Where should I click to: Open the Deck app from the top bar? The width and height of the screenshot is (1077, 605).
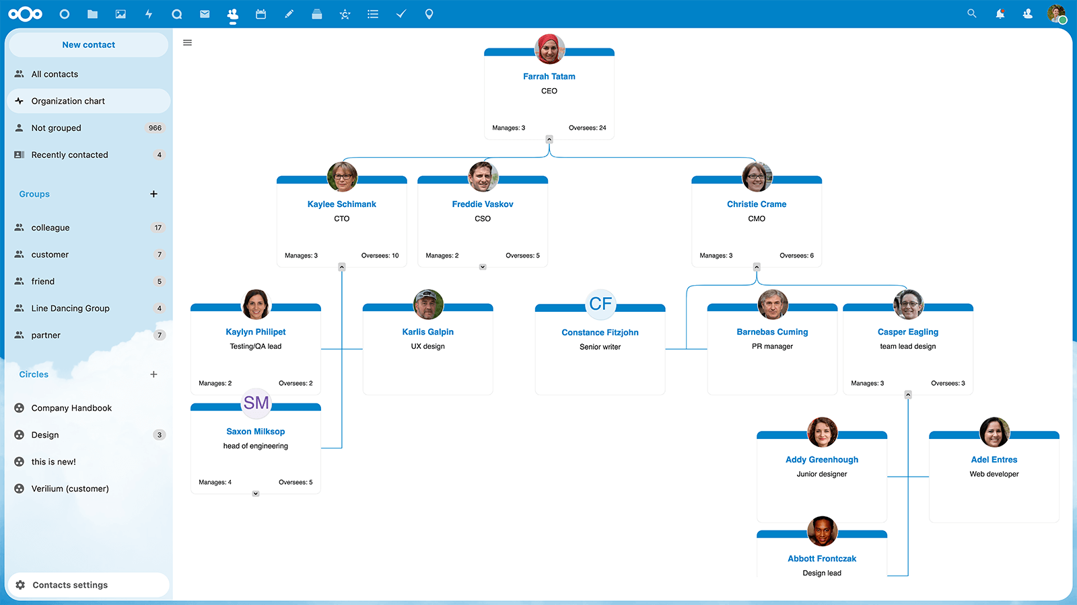pos(316,13)
